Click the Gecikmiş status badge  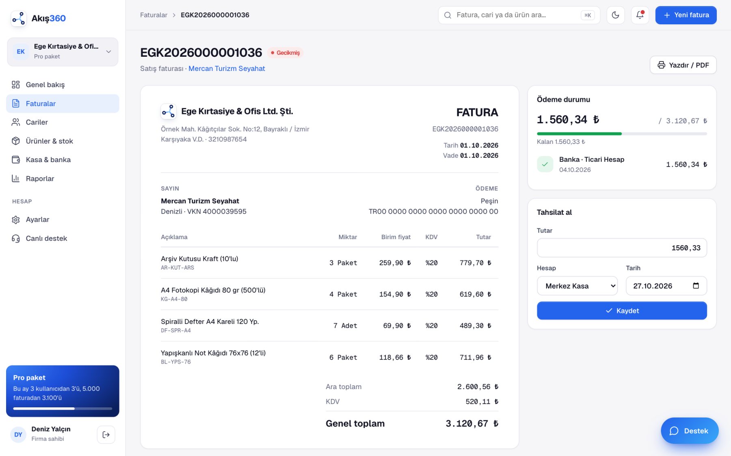(x=285, y=53)
